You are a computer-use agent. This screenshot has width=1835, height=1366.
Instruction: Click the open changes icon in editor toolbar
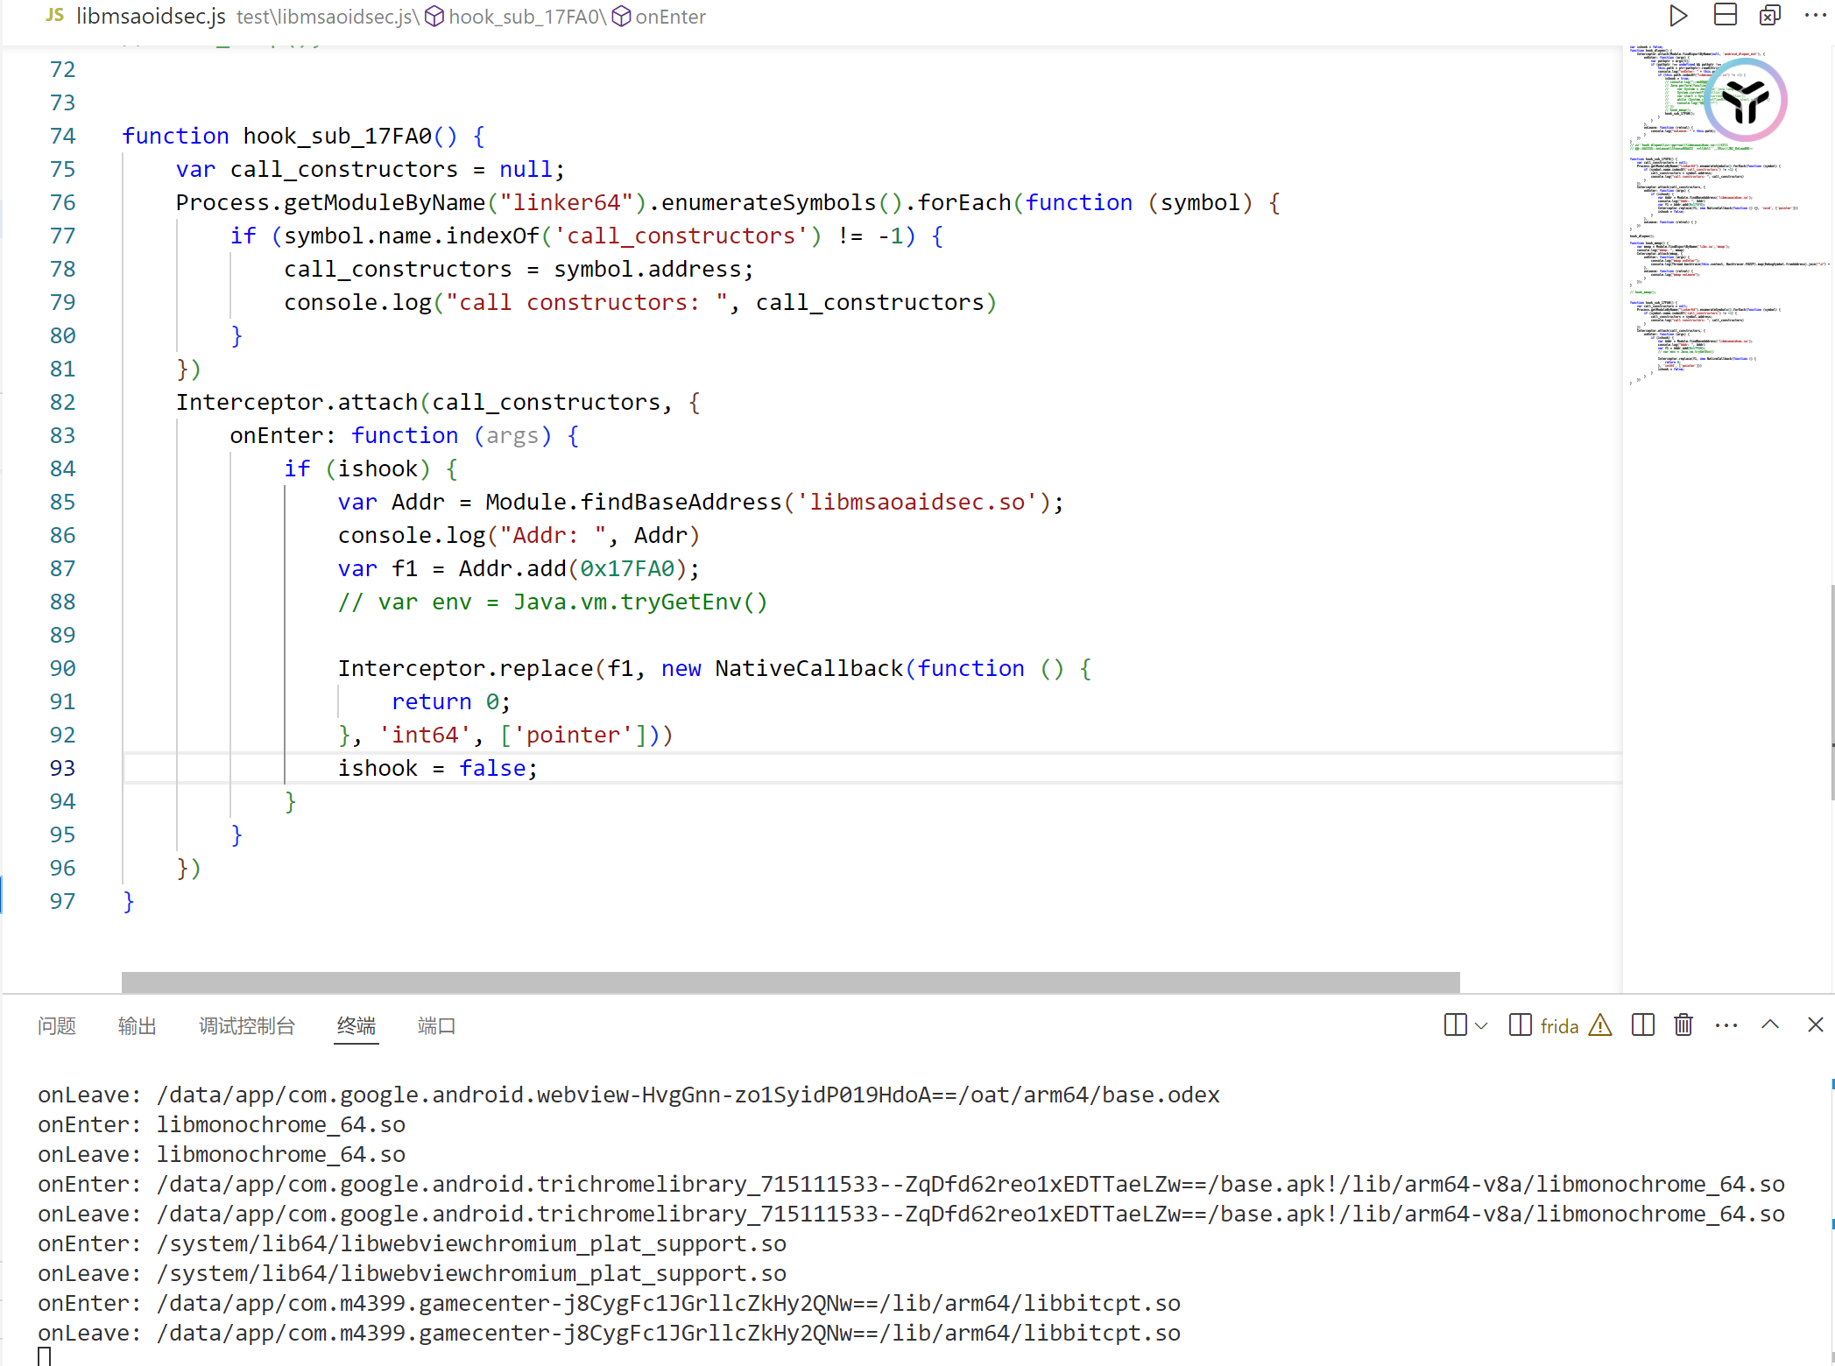pos(1770,16)
